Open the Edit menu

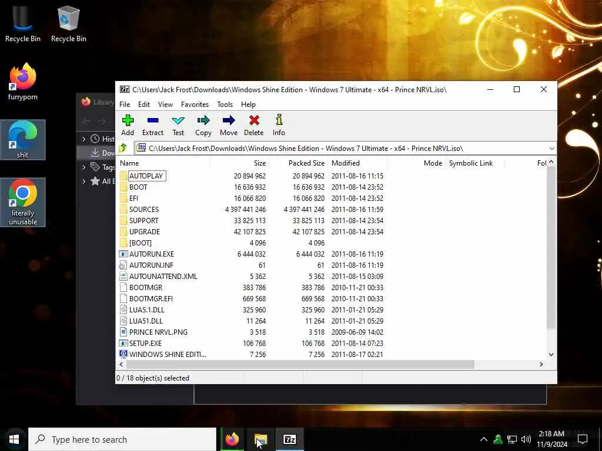(x=144, y=105)
